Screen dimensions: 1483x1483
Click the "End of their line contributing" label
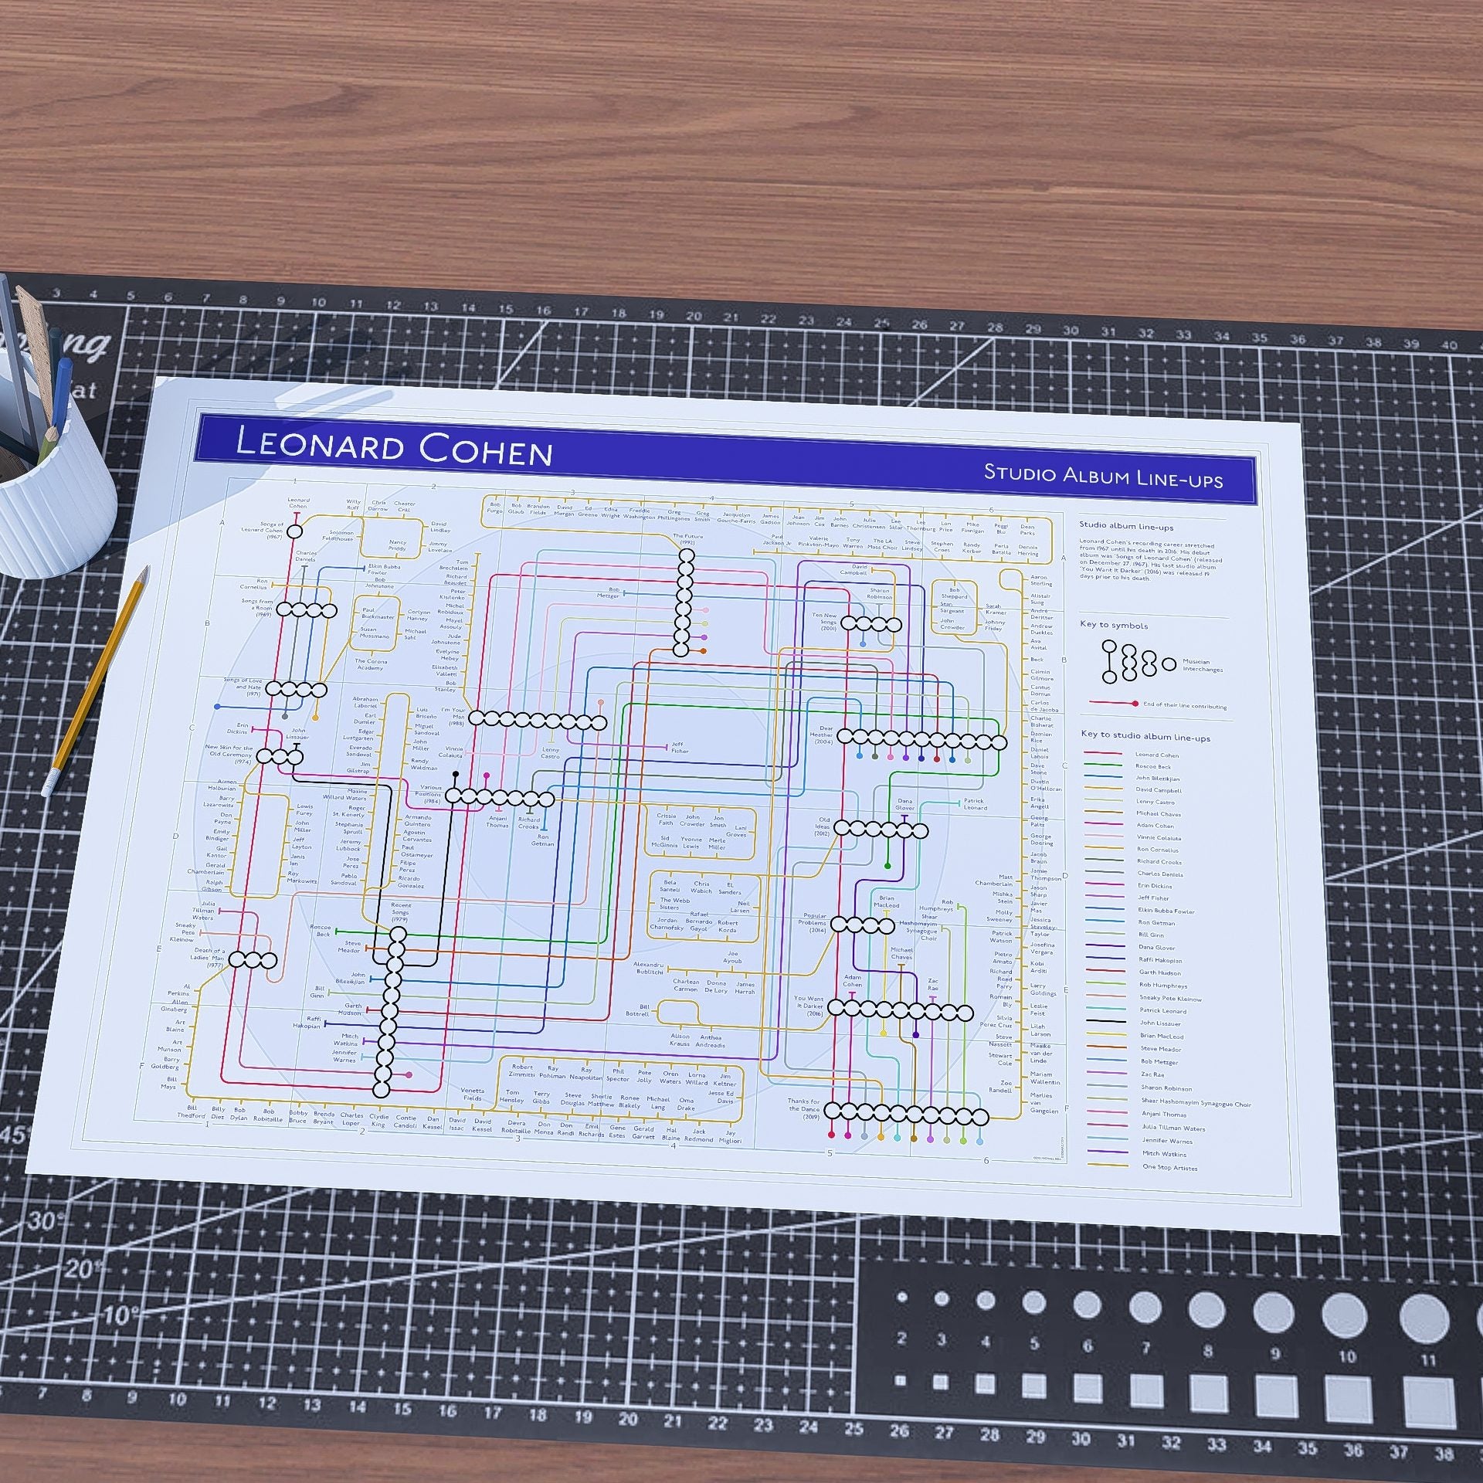(x=1185, y=705)
